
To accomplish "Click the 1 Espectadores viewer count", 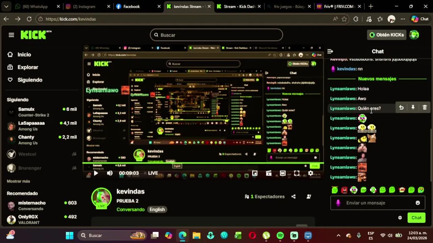I will click(265, 196).
